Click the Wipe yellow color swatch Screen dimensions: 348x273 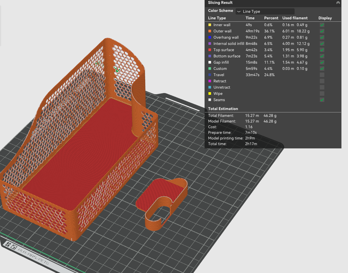pos(210,93)
